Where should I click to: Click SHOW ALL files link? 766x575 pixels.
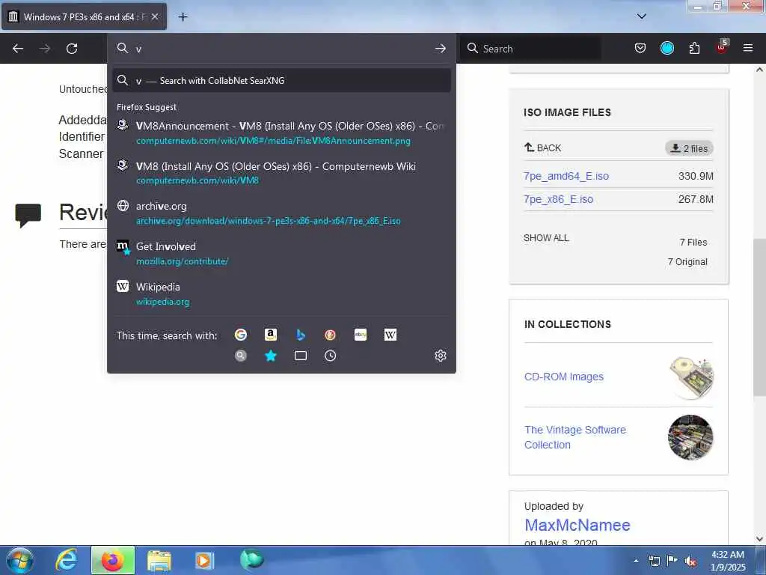[546, 238]
